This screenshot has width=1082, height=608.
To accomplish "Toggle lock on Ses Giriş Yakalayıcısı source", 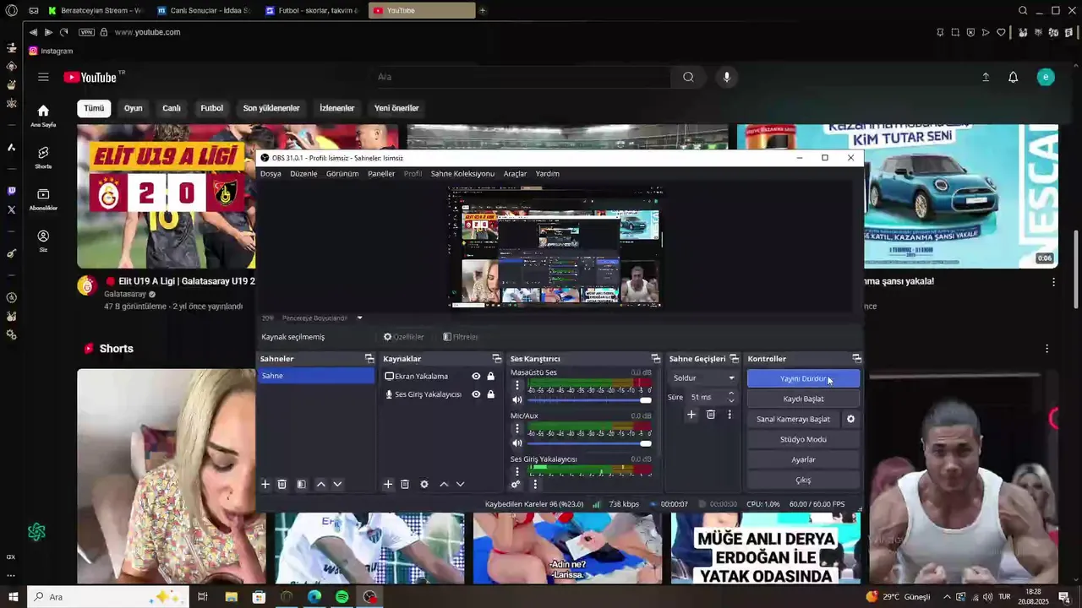I will point(490,394).
